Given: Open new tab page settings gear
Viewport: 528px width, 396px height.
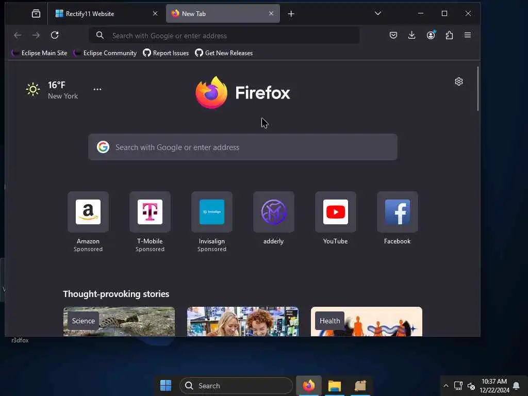Looking at the screenshot, I should [x=458, y=81].
